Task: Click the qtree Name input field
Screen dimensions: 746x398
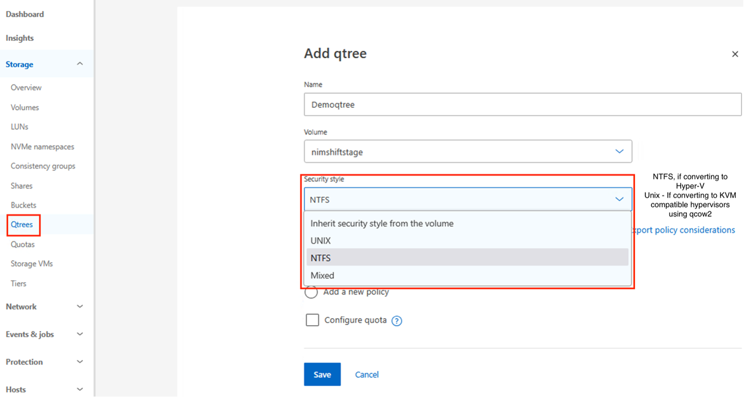Action: click(x=522, y=104)
